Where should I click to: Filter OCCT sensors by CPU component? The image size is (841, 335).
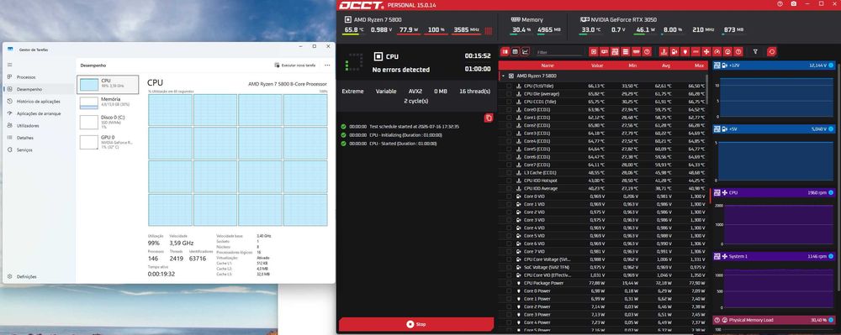click(x=594, y=51)
